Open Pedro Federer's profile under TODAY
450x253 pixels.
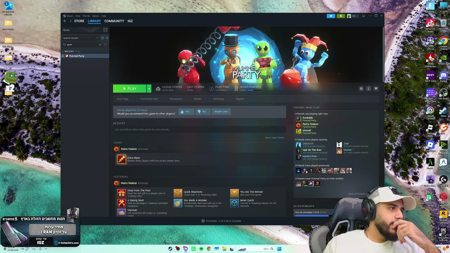pyautogui.click(x=129, y=149)
